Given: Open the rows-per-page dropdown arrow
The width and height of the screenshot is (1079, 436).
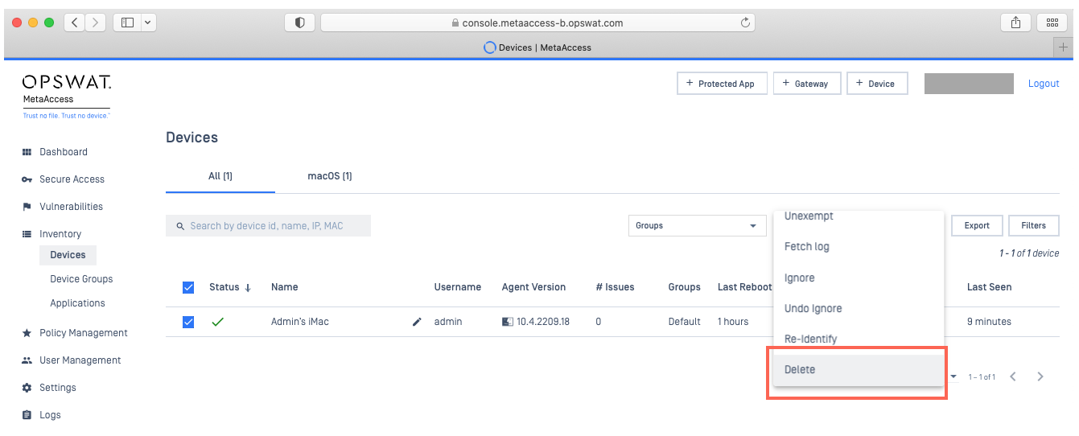Looking at the screenshot, I should point(953,376).
